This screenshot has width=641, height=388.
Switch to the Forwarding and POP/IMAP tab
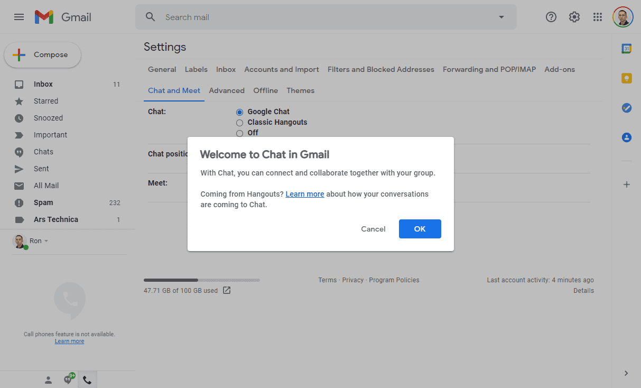coord(489,69)
